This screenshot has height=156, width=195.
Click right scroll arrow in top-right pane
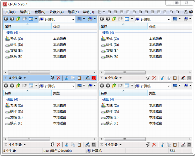pyautogui.click(x=190, y=72)
